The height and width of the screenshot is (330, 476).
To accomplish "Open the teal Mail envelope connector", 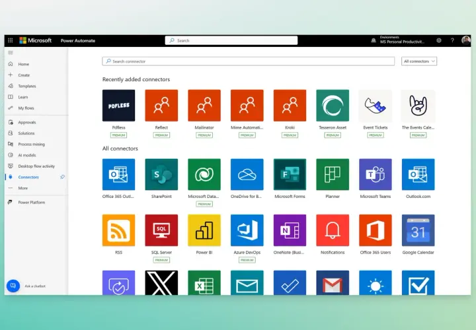I will pyautogui.click(x=247, y=282).
